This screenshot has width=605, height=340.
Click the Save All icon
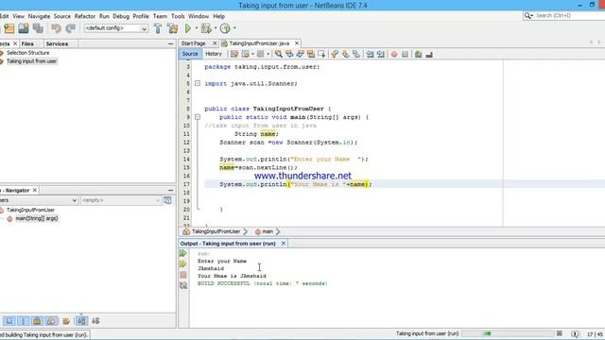(x=38, y=28)
